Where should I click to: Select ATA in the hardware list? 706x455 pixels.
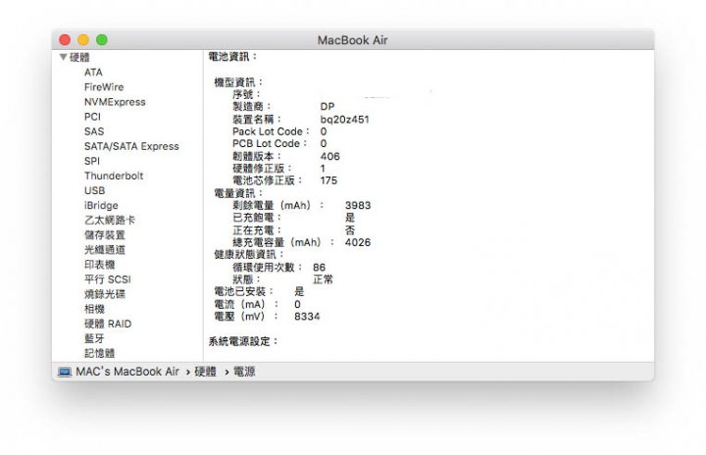coord(93,73)
